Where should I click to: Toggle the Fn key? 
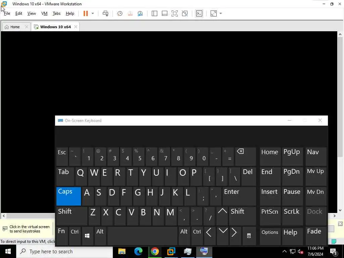coord(62,236)
